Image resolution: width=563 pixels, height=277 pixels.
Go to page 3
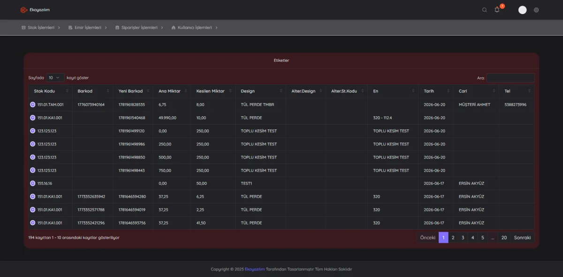pyautogui.click(x=463, y=238)
